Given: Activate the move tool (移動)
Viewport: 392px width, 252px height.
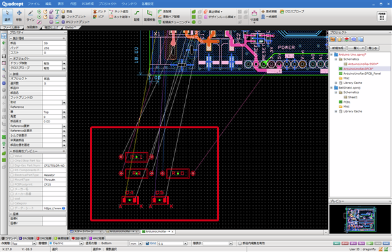Looking at the screenshot, I should [19, 16].
